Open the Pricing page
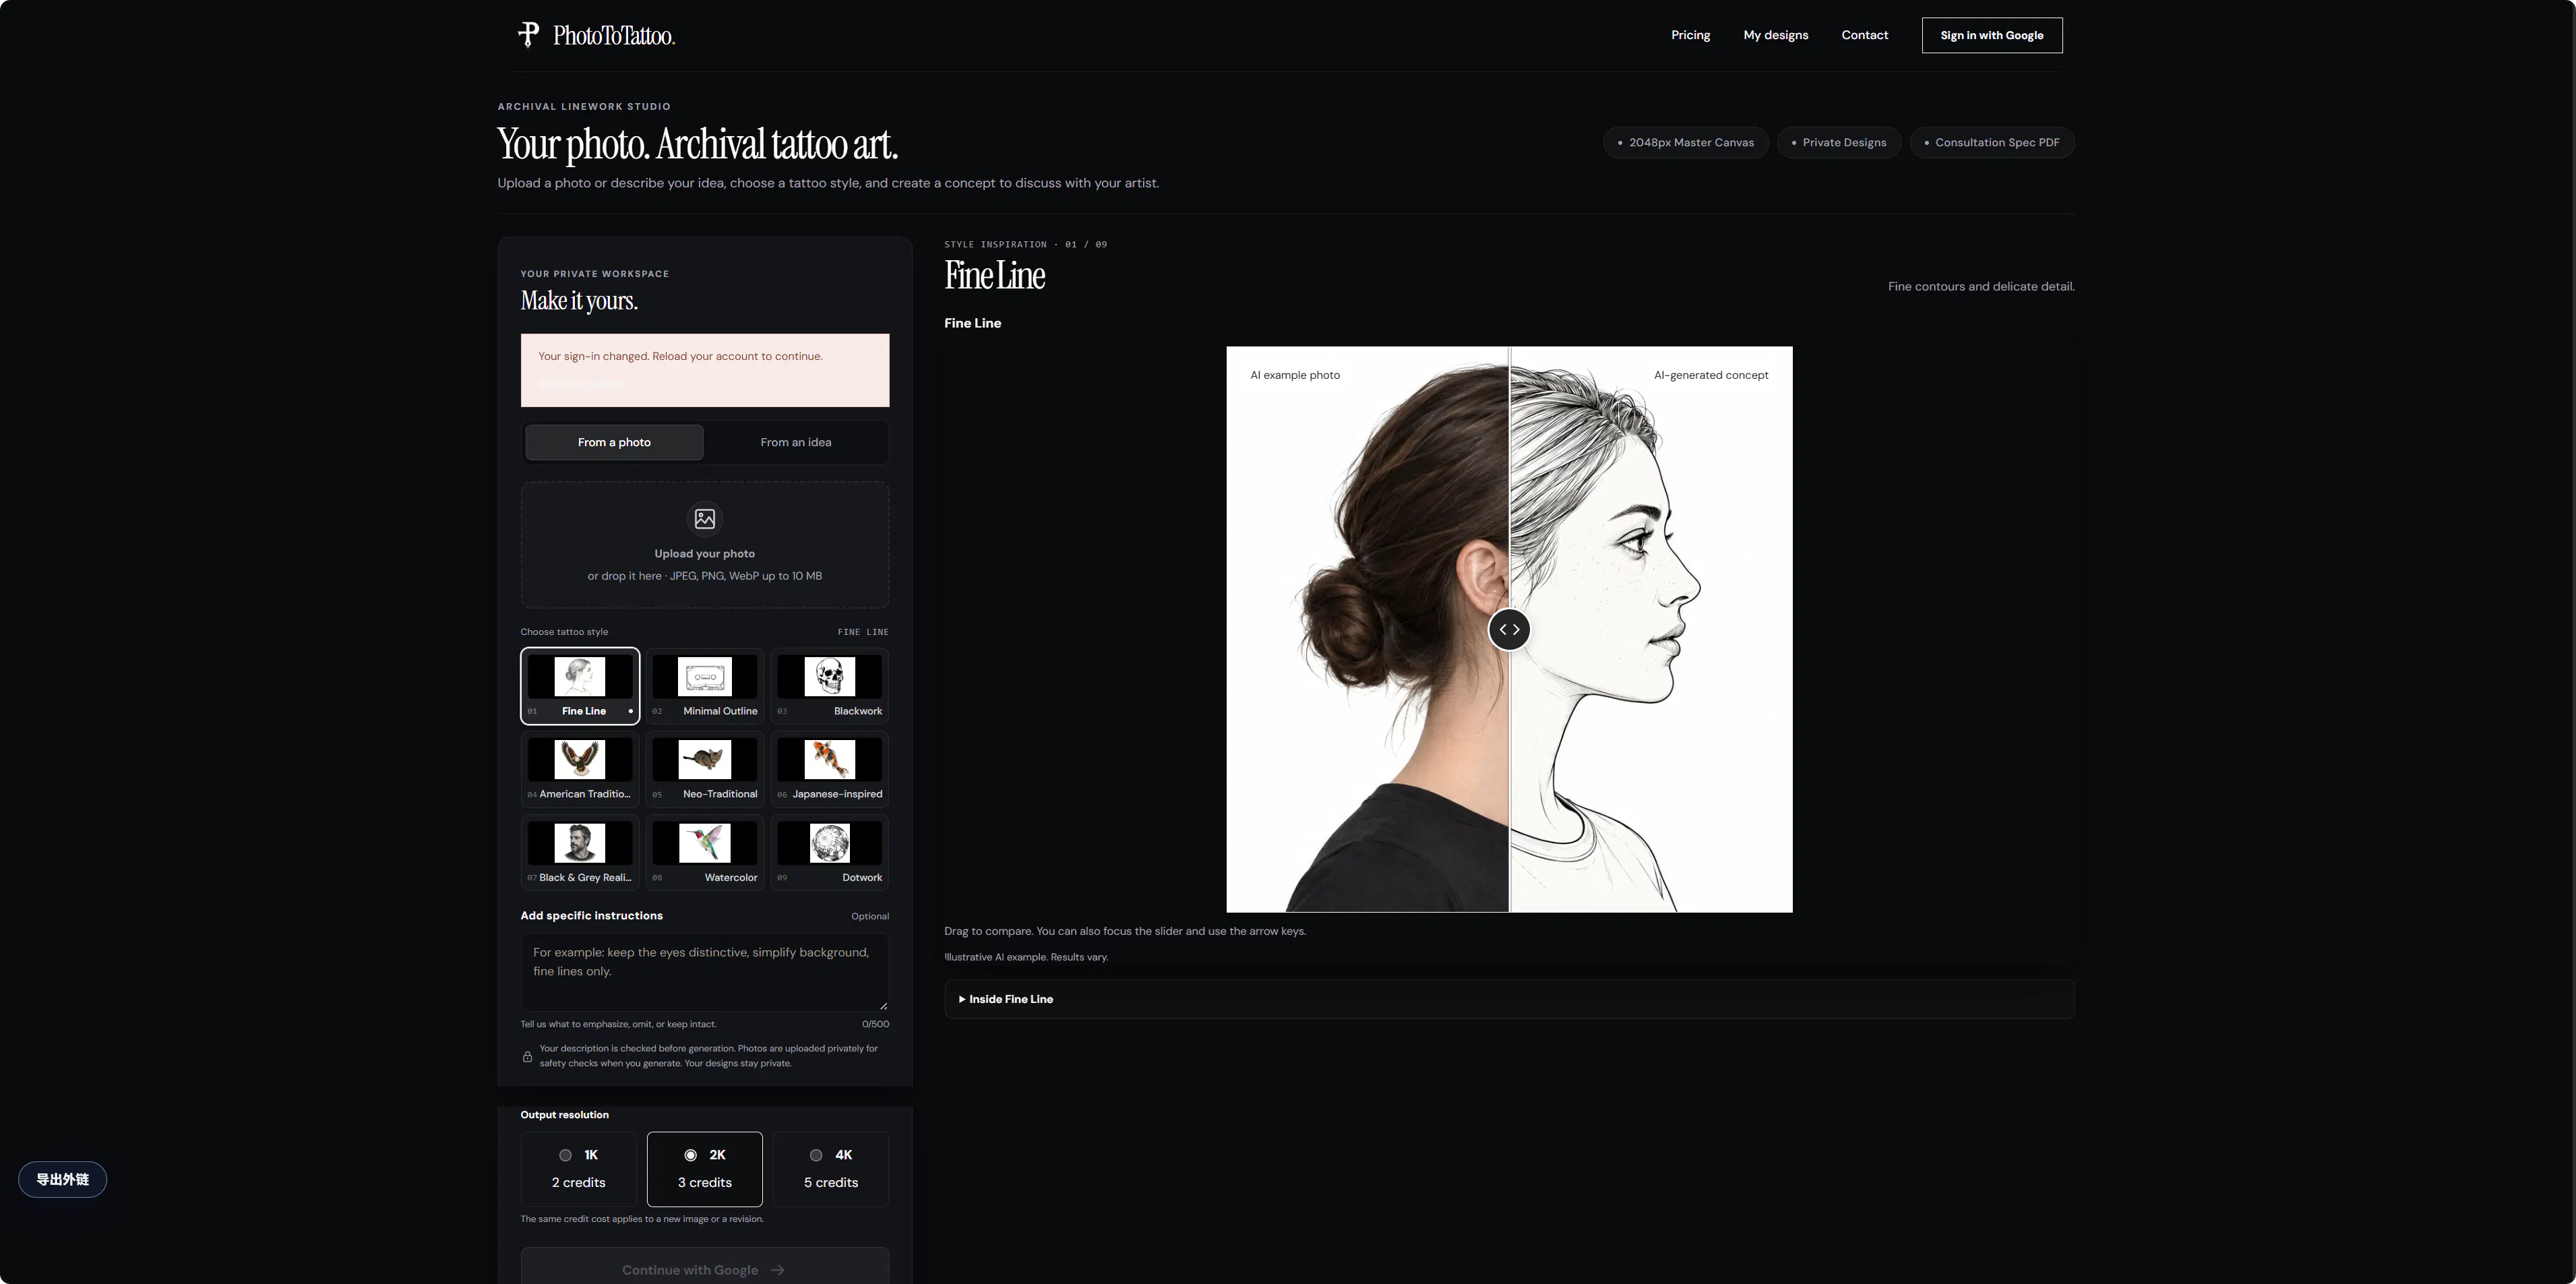Image resolution: width=2576 pixels, height=1284 pixels. click(x=1690, y=35)
